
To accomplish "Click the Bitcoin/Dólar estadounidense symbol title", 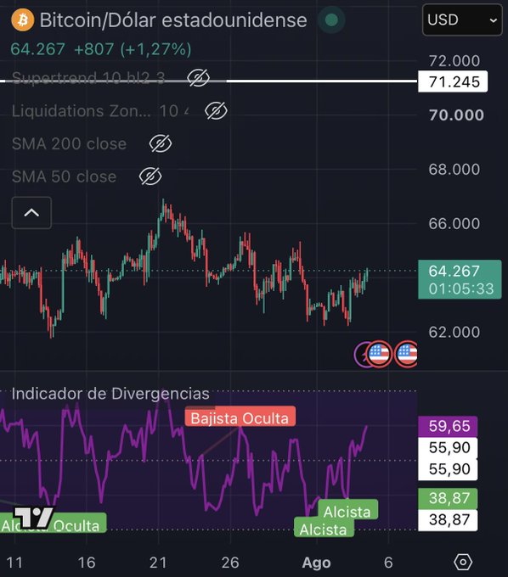I will coord(173,20).
